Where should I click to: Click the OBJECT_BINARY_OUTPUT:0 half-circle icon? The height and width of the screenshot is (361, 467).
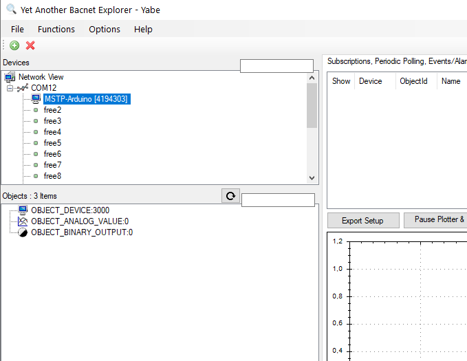point(23,232)
